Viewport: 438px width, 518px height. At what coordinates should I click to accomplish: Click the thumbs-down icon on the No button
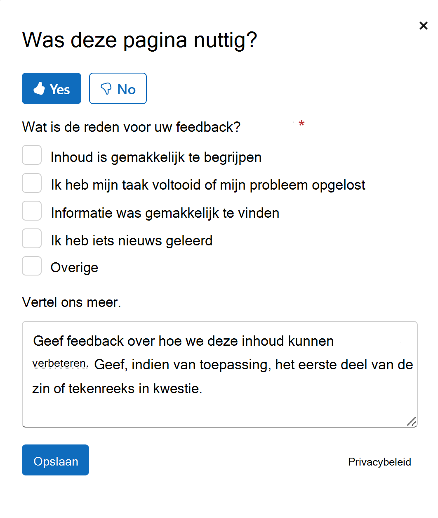click(106, 88)
